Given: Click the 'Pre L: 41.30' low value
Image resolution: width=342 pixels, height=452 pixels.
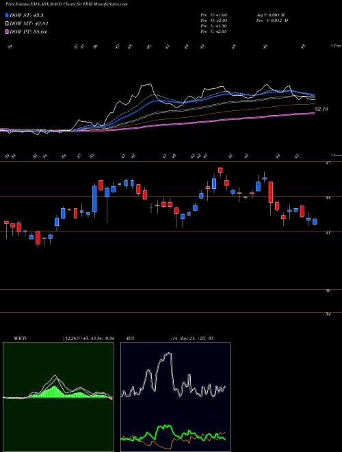Looking at the screenshot, I should click(214, 25).
